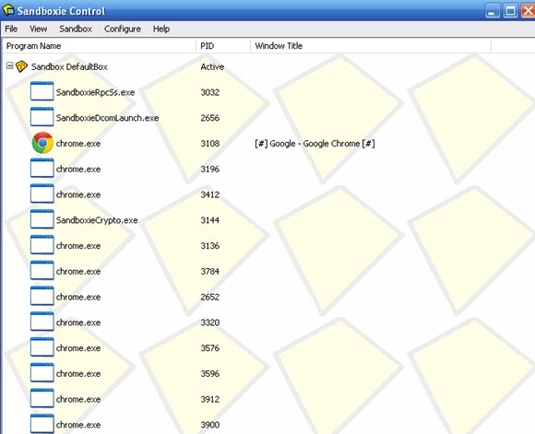Select the chrome.exe name beside PID 3784
The height and width of the screenshot is (434, 535).
(78, 272)
